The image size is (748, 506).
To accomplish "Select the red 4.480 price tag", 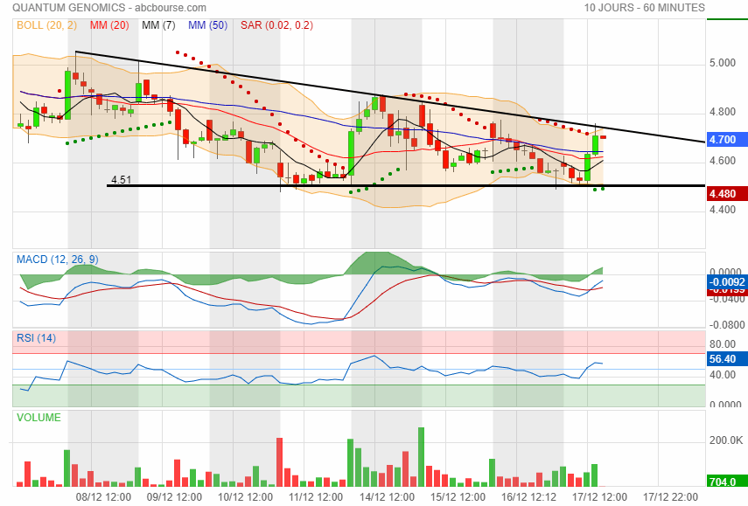I will click(x=727, y=193).
